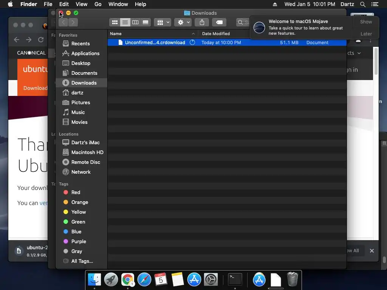Open the Finder app menu
The image size is (387, 290).
click(29, 4)
